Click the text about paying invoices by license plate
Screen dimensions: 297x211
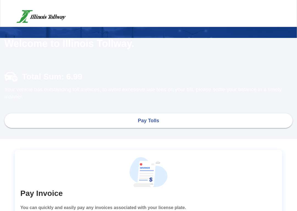(103, 207)
